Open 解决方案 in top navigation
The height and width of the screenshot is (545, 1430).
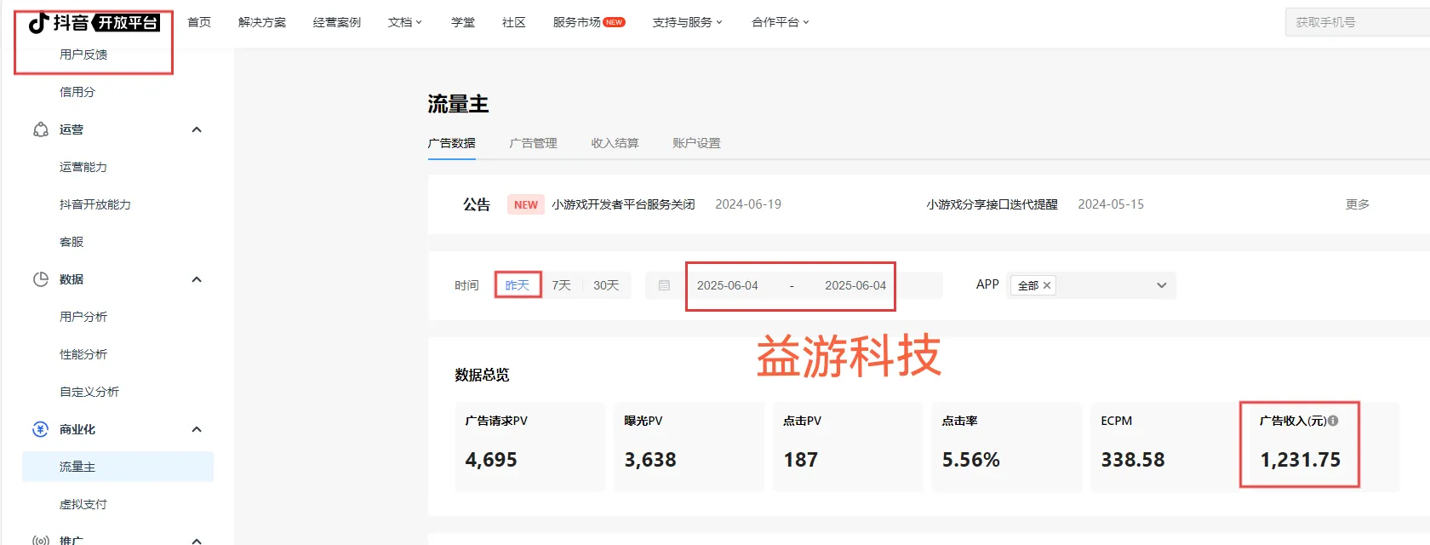(262, 22)
